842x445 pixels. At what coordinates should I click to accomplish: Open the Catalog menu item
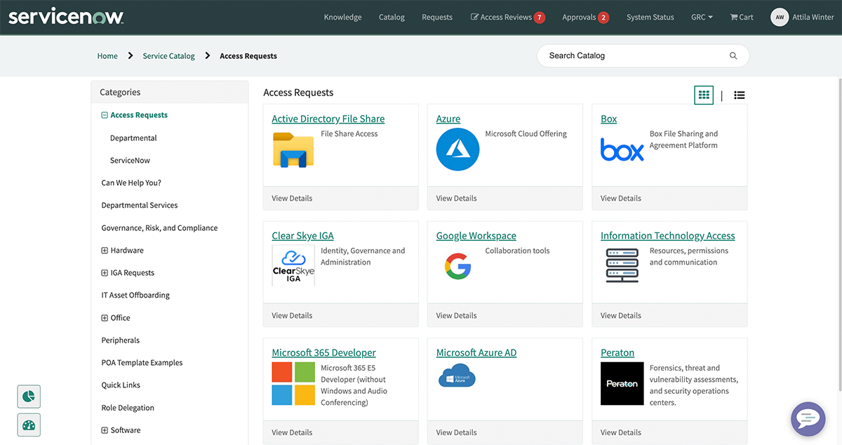click(x=392, y=17)
